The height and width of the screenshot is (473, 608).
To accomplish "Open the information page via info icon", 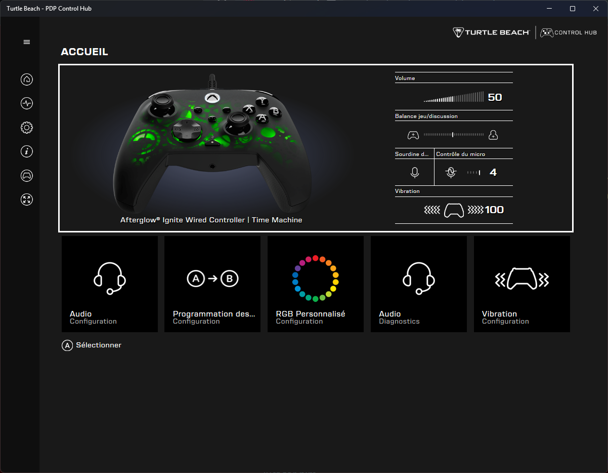I will [26, 151].
